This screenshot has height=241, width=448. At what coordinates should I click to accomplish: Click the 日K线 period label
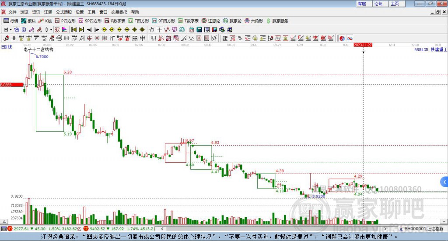[x=6, y=47]
